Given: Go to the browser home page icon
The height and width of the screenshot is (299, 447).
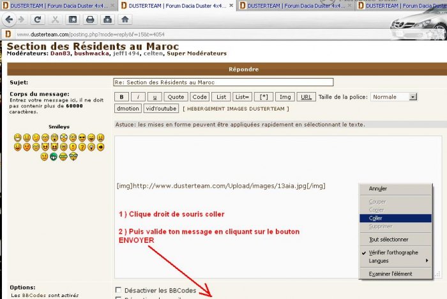Looking at the screenshot, I should click(125, 20).
